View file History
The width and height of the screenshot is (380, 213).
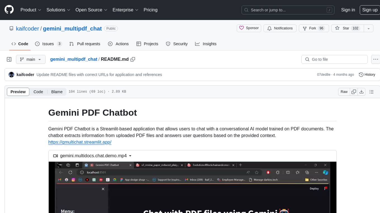click(367, 75)
